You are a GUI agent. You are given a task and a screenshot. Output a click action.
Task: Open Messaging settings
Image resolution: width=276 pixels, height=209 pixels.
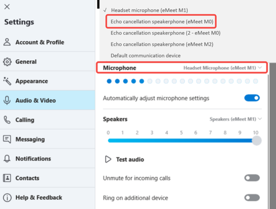pos(48,139)
